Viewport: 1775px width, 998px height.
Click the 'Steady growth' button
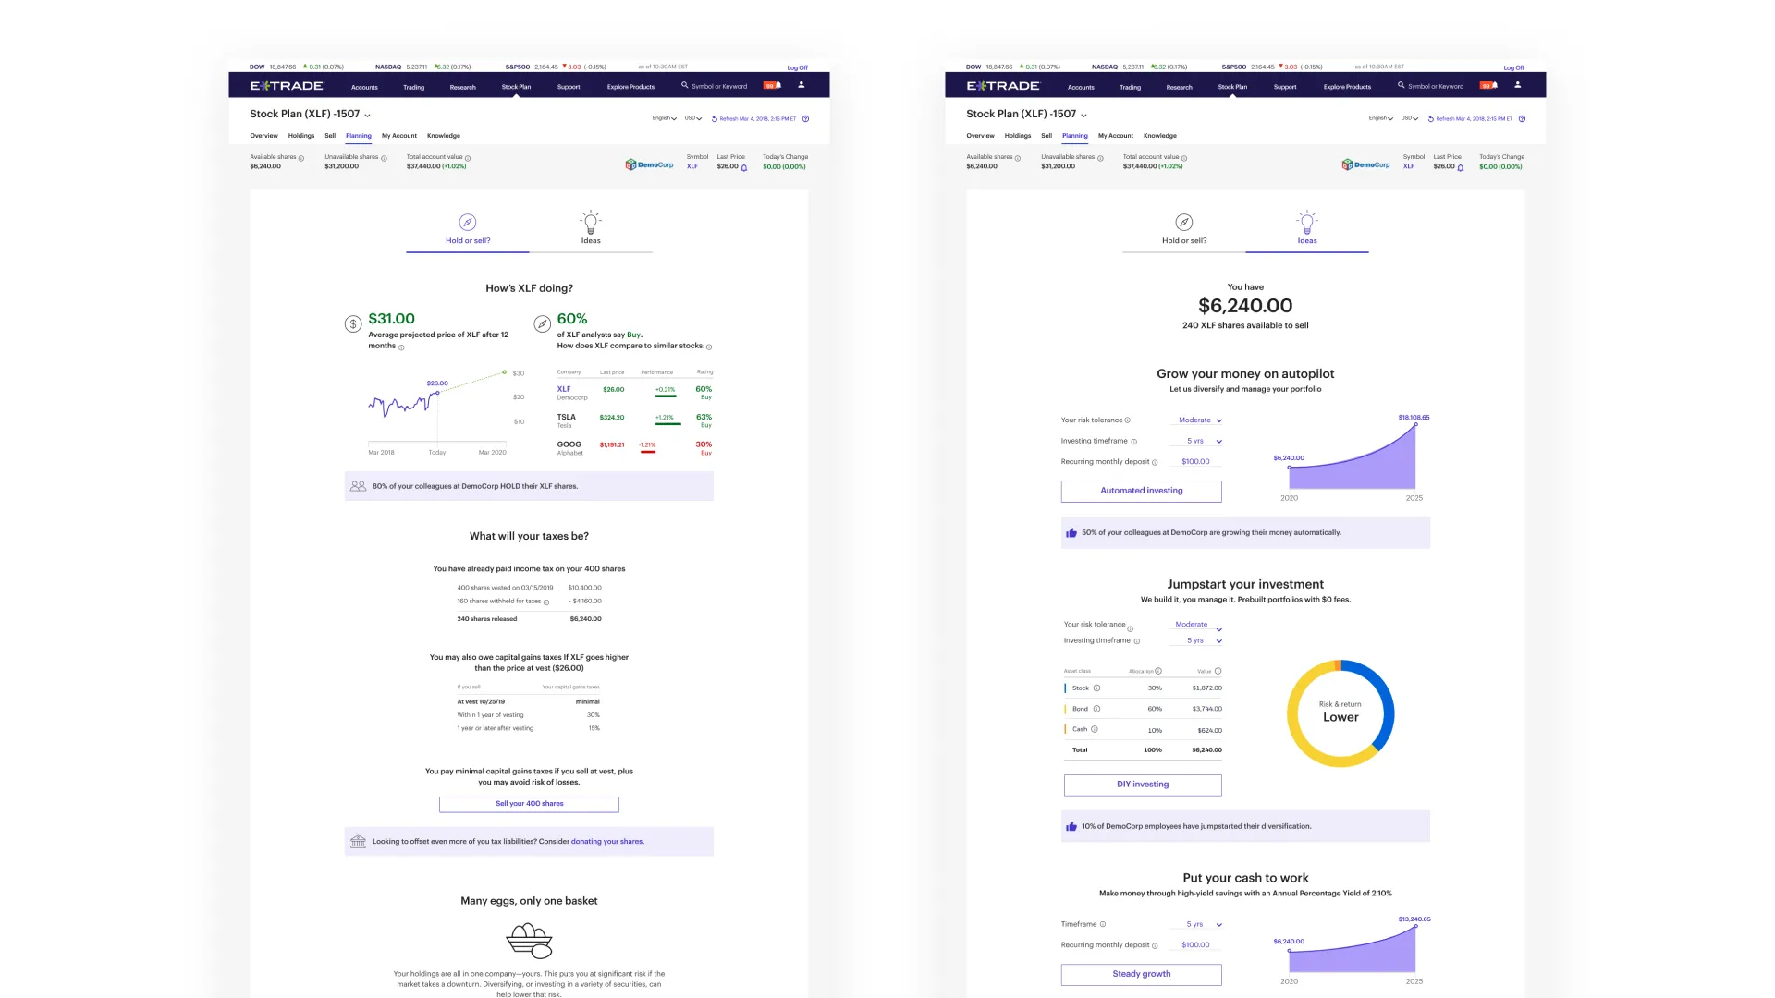(1141, 974)
